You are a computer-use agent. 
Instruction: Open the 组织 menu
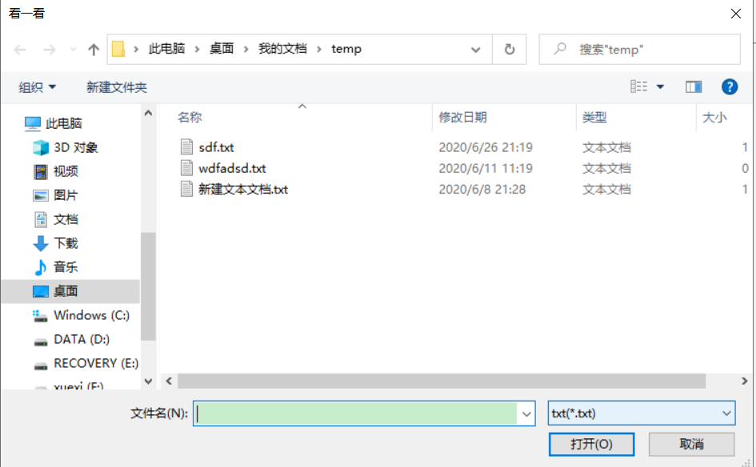pyautogui.click(x=37, y=87)
